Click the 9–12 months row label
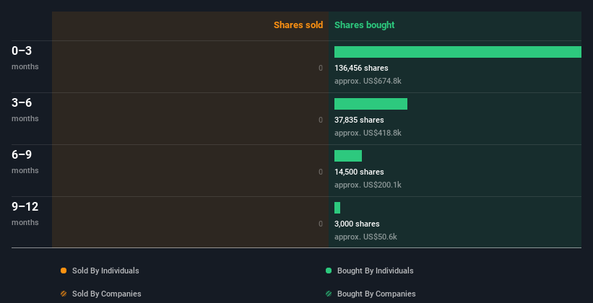 (x=25, y=214)
